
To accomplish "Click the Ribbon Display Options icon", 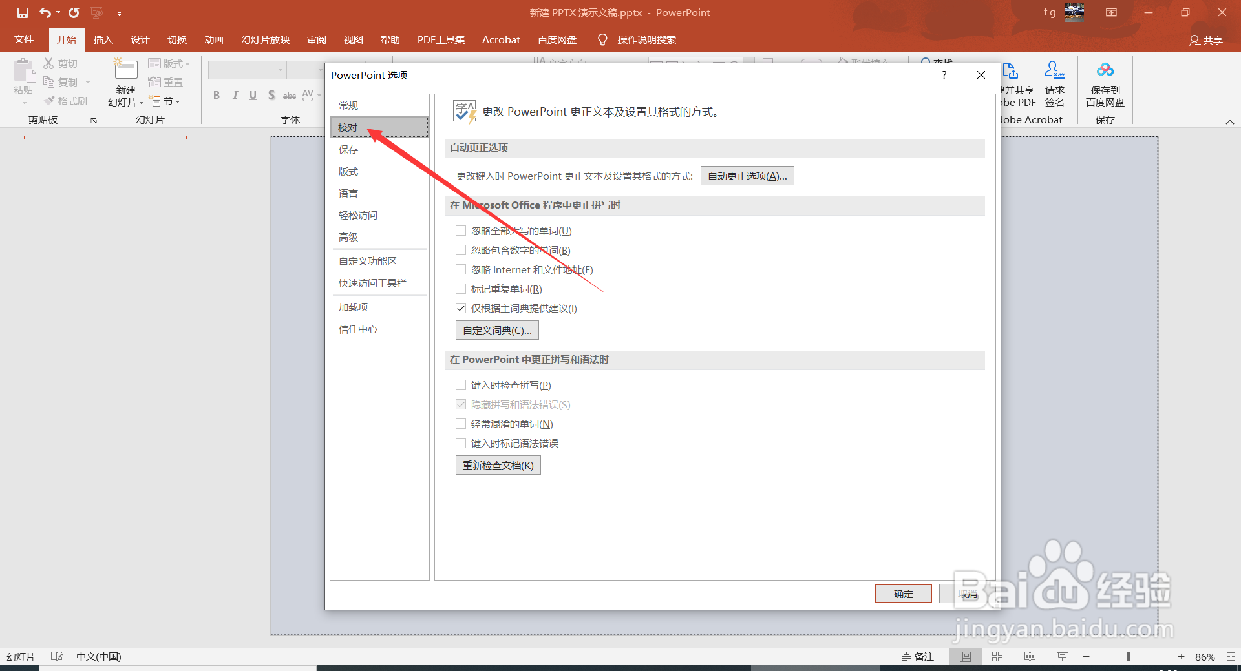I will click(x=1111, y=12).
